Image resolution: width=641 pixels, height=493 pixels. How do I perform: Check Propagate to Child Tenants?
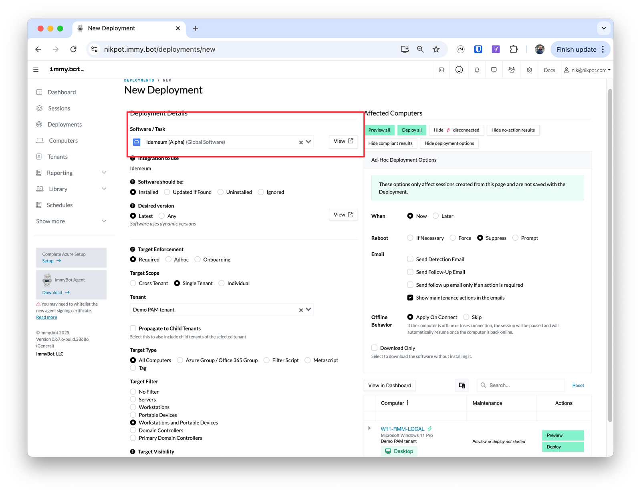point(133,328)
